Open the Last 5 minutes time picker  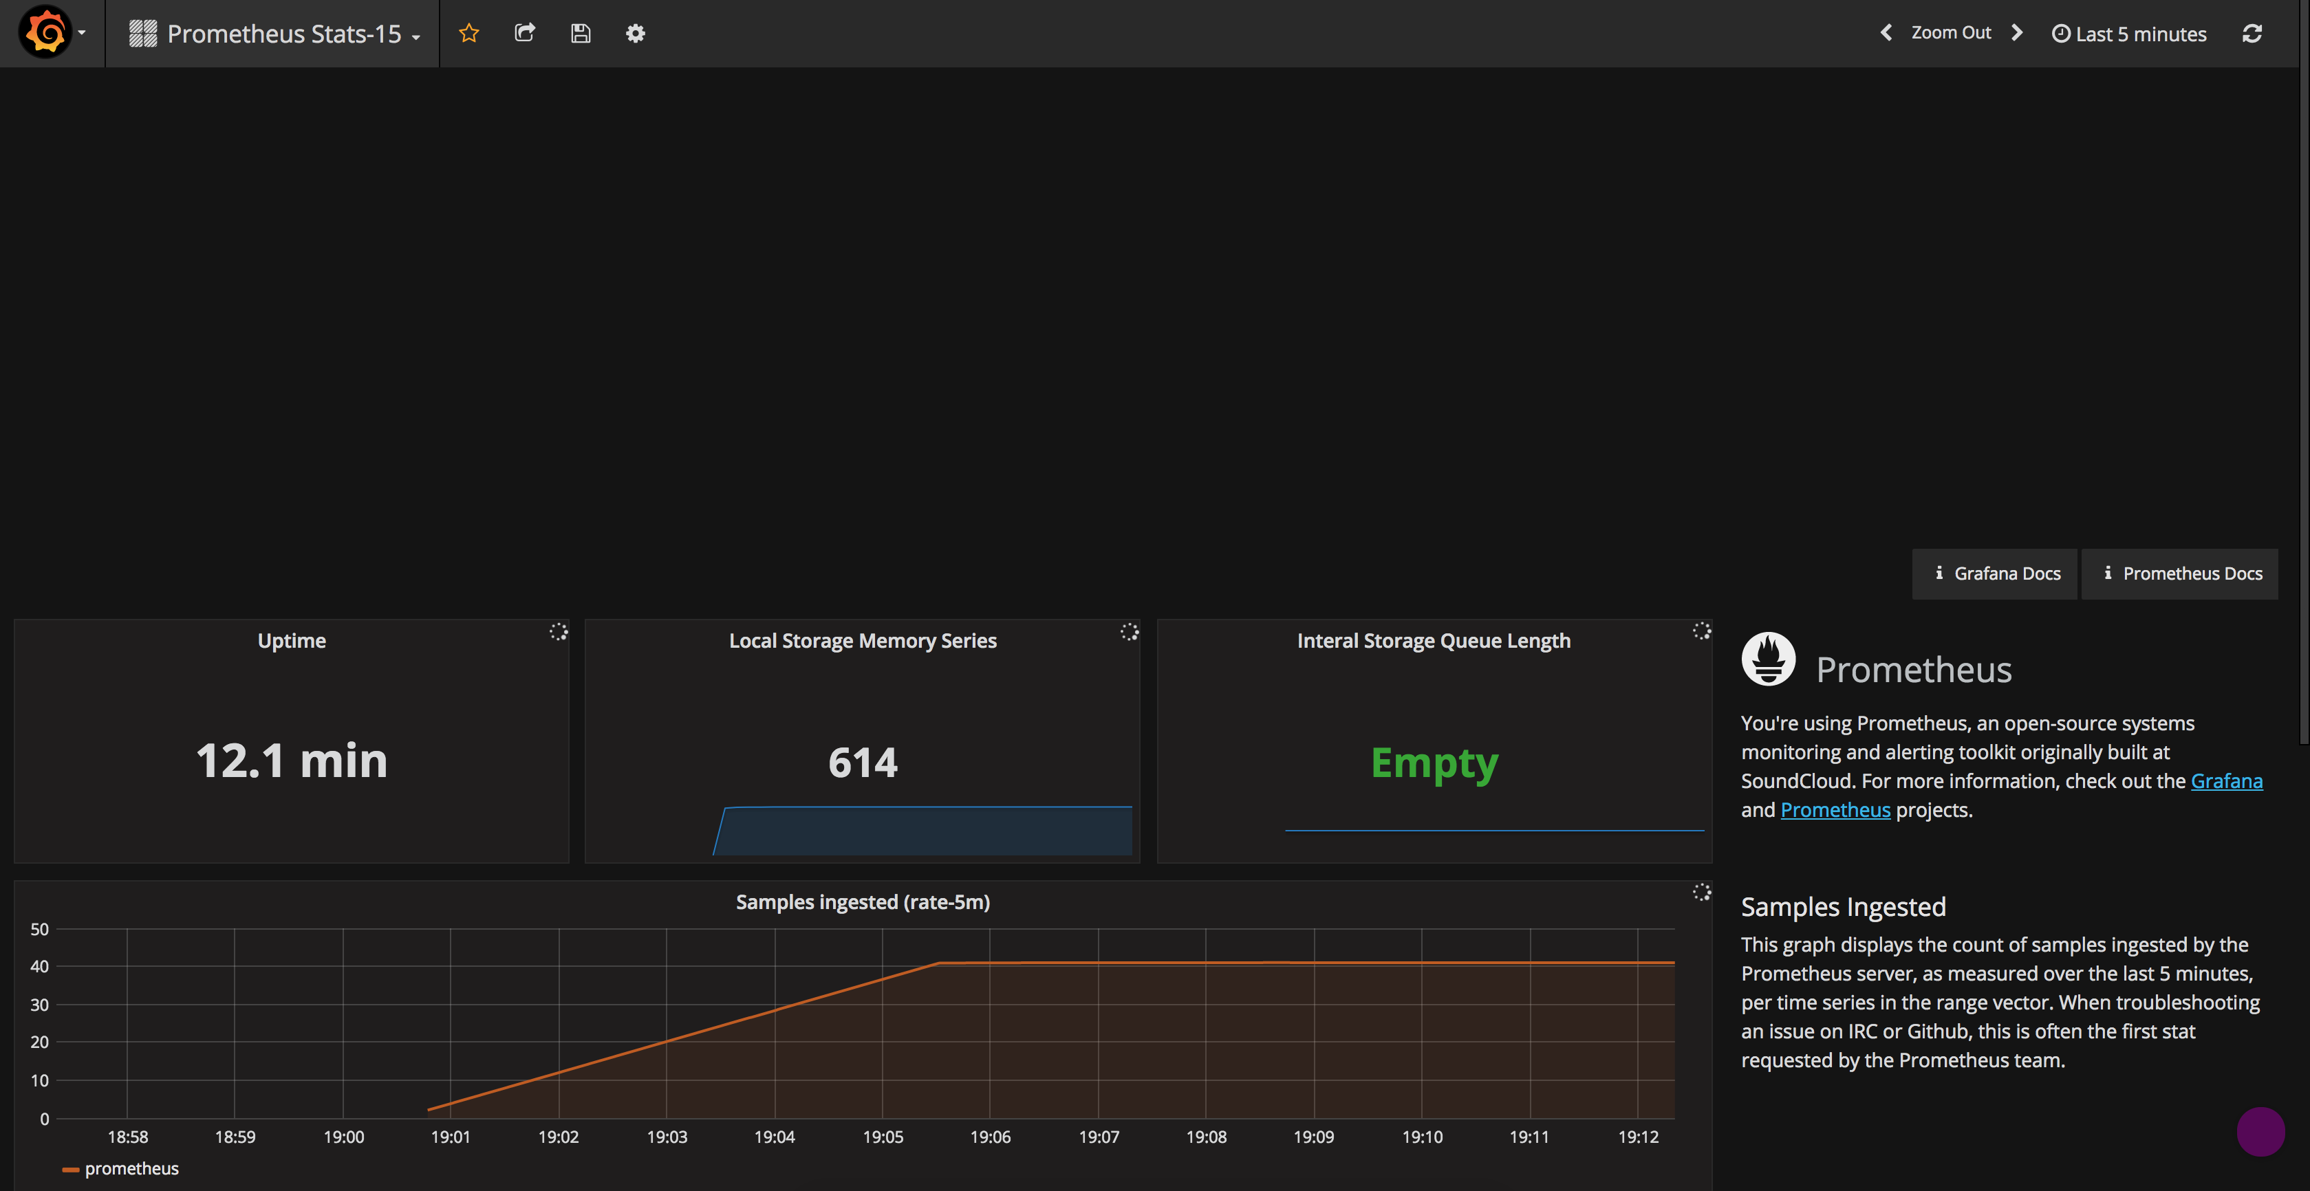(2130, 34)
